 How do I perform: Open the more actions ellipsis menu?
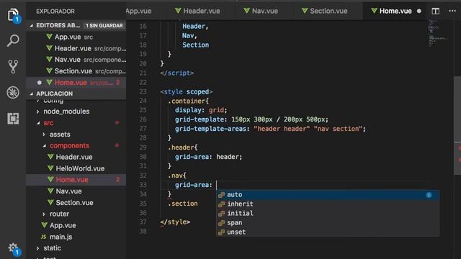pos(452,11)
